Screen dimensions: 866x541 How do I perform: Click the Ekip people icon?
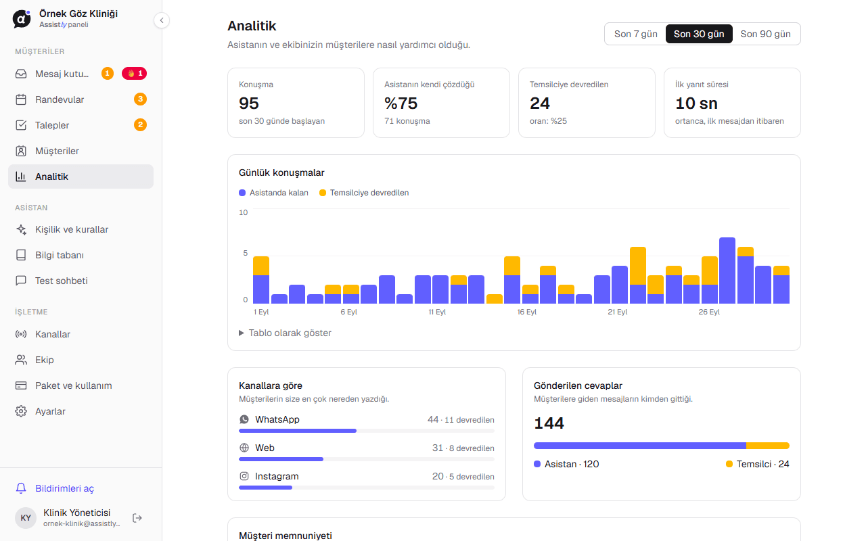[x=22, y=360]
